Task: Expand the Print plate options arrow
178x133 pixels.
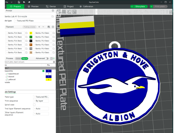Action: point(151,7)
